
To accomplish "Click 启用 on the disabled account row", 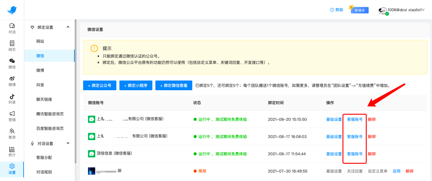I will click(396, 171).
